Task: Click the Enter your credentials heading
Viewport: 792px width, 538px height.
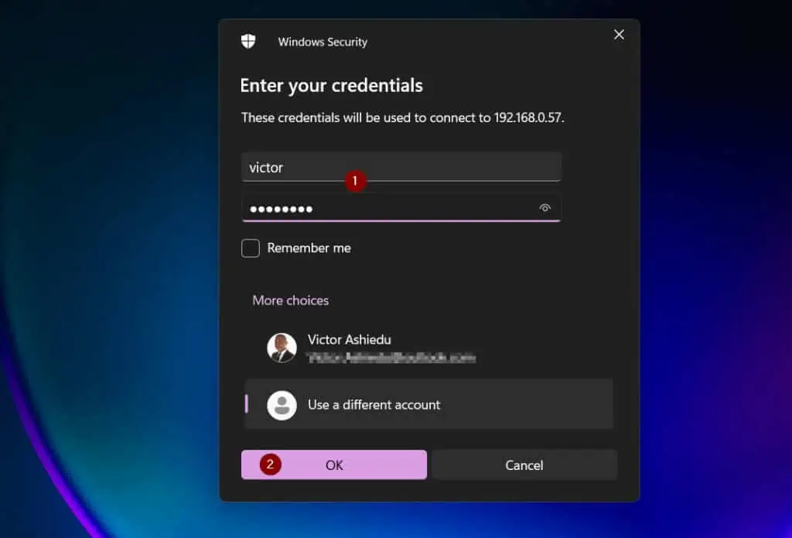Action: (331, 85)
